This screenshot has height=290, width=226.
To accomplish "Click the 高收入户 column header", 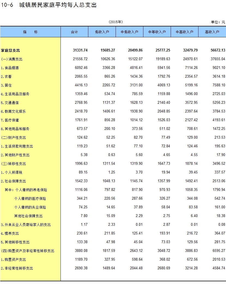I will 212,32.
